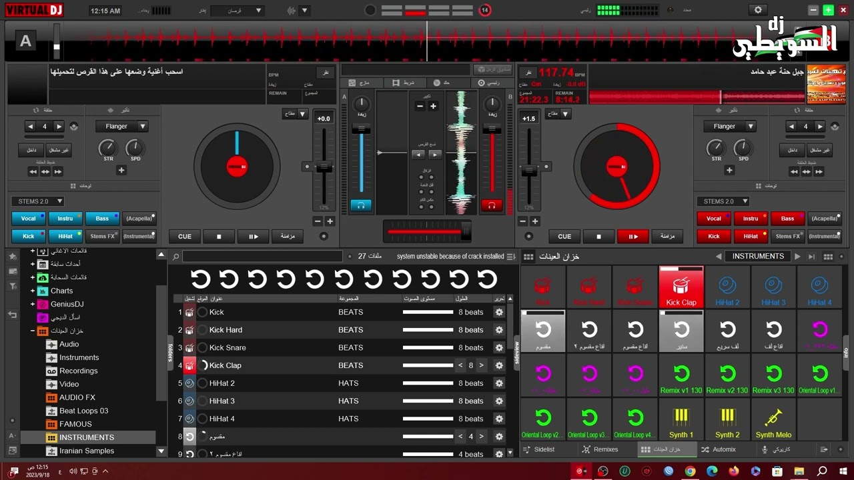The height and width of the screenshot is (480, 854).
Task: Open the Windows Start menu
Action: tap(844, 471)
